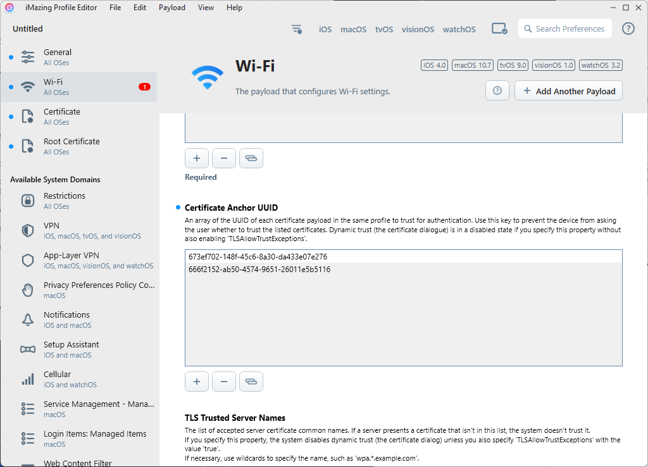
Task: Add an item to the upper Required list
Action: click(197, 158)
